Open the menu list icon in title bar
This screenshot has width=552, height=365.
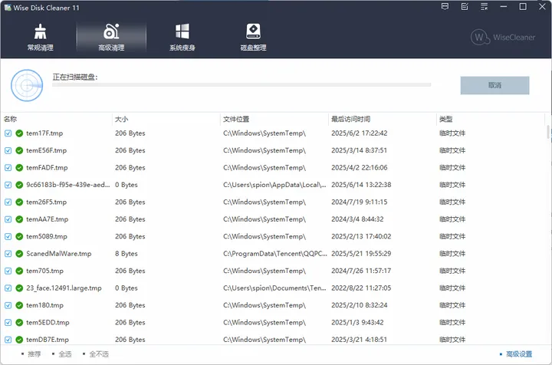tap(484, 7)
